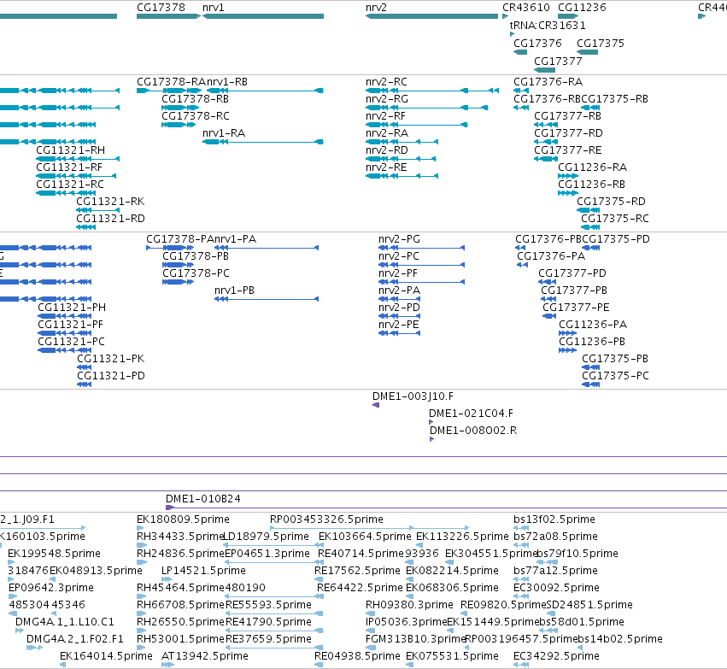Click transcript CG11321-RH

click(78, 159)
